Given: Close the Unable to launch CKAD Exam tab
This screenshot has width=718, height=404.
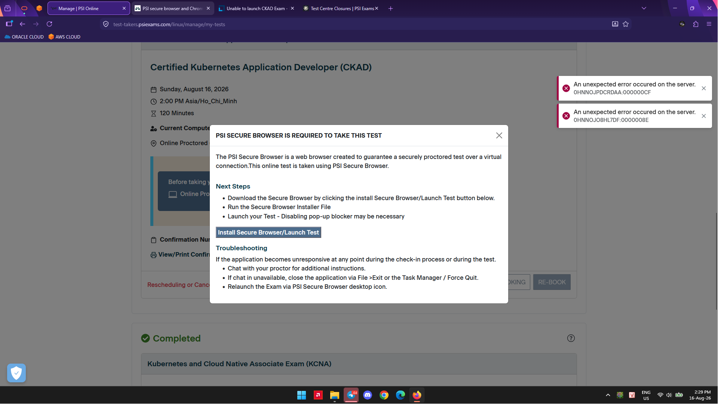Looking at the screenshot, I should pyautogui.click(x=292, y=8).
